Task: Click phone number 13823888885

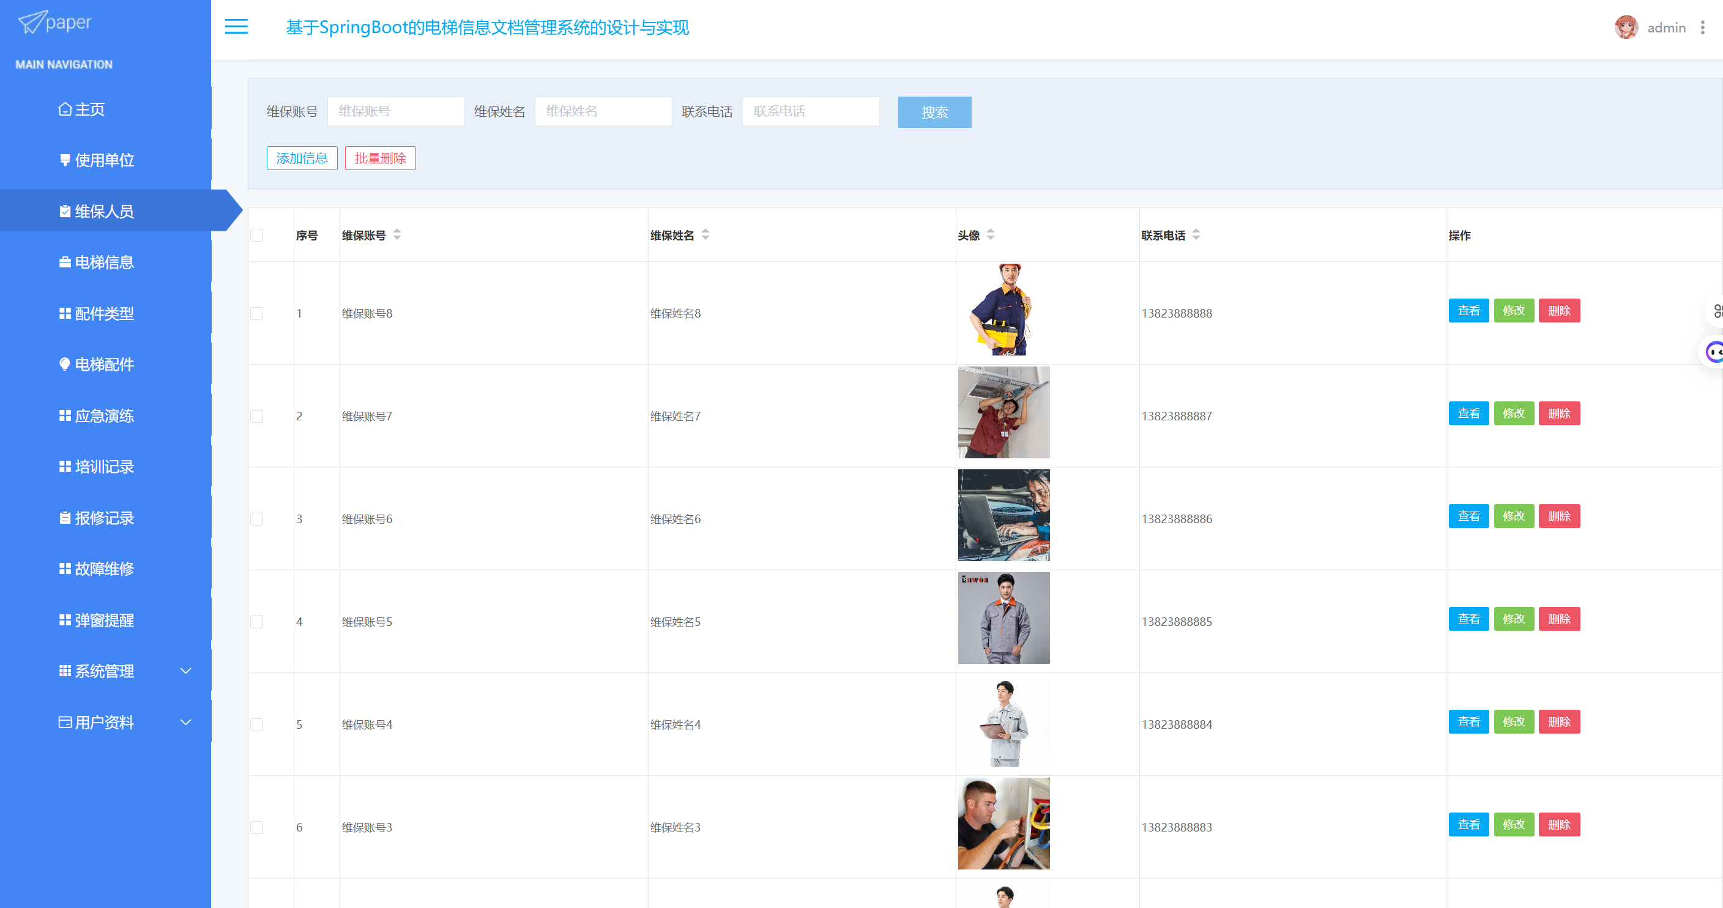Action: pyautogui.click(x=1177, y=622)
